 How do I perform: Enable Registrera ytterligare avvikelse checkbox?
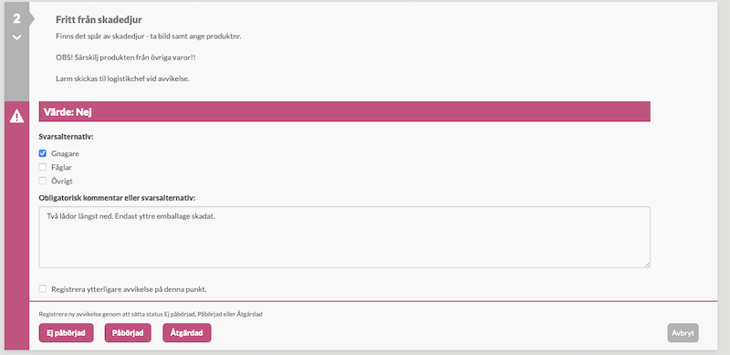[42, 289]
